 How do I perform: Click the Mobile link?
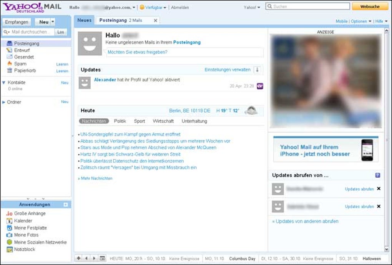coord(342,21)
